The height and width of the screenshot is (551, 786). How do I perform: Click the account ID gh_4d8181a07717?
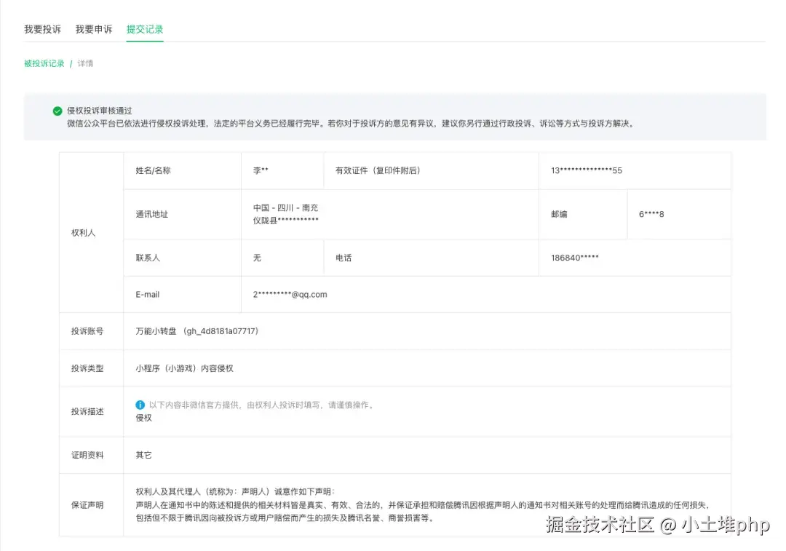point(222,331)
